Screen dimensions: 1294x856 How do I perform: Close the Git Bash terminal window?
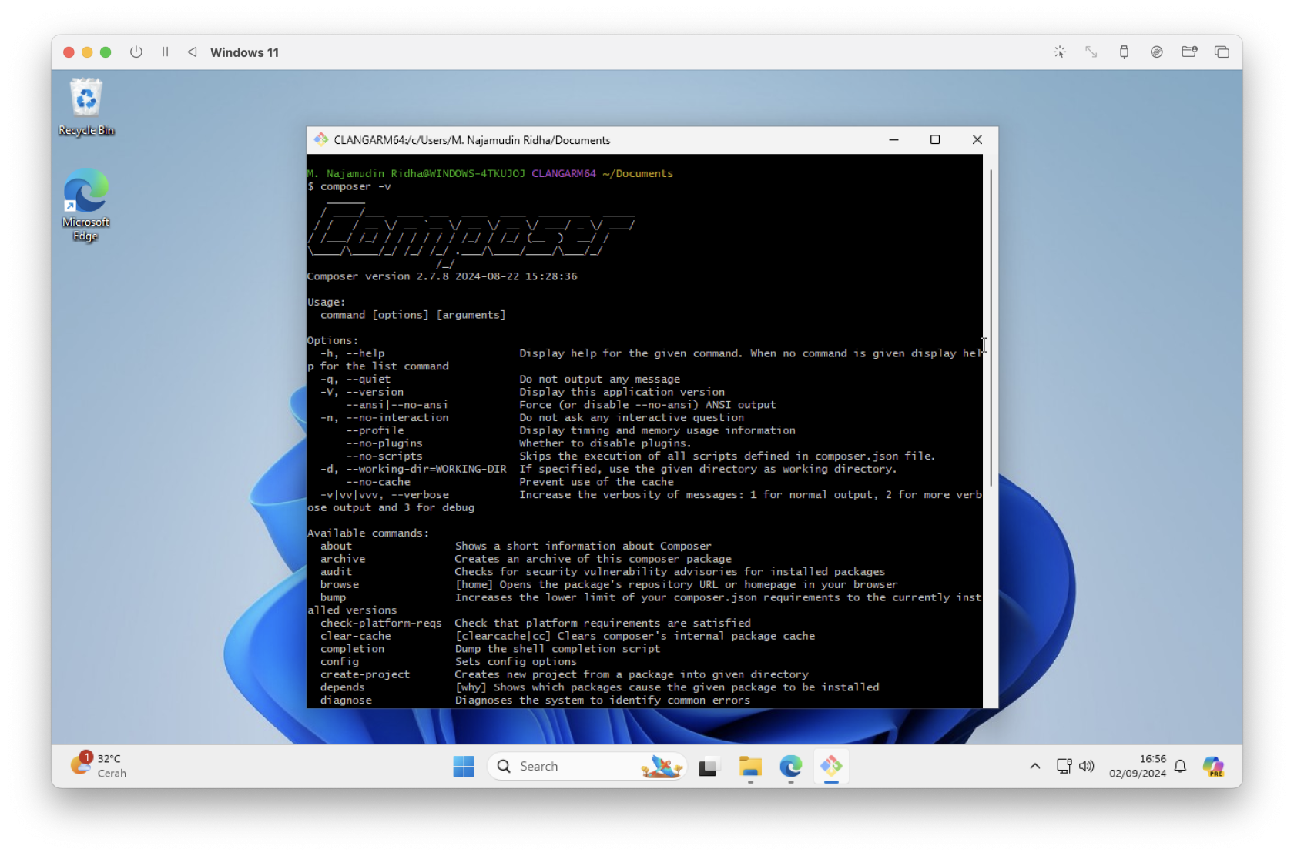(977, 139)
